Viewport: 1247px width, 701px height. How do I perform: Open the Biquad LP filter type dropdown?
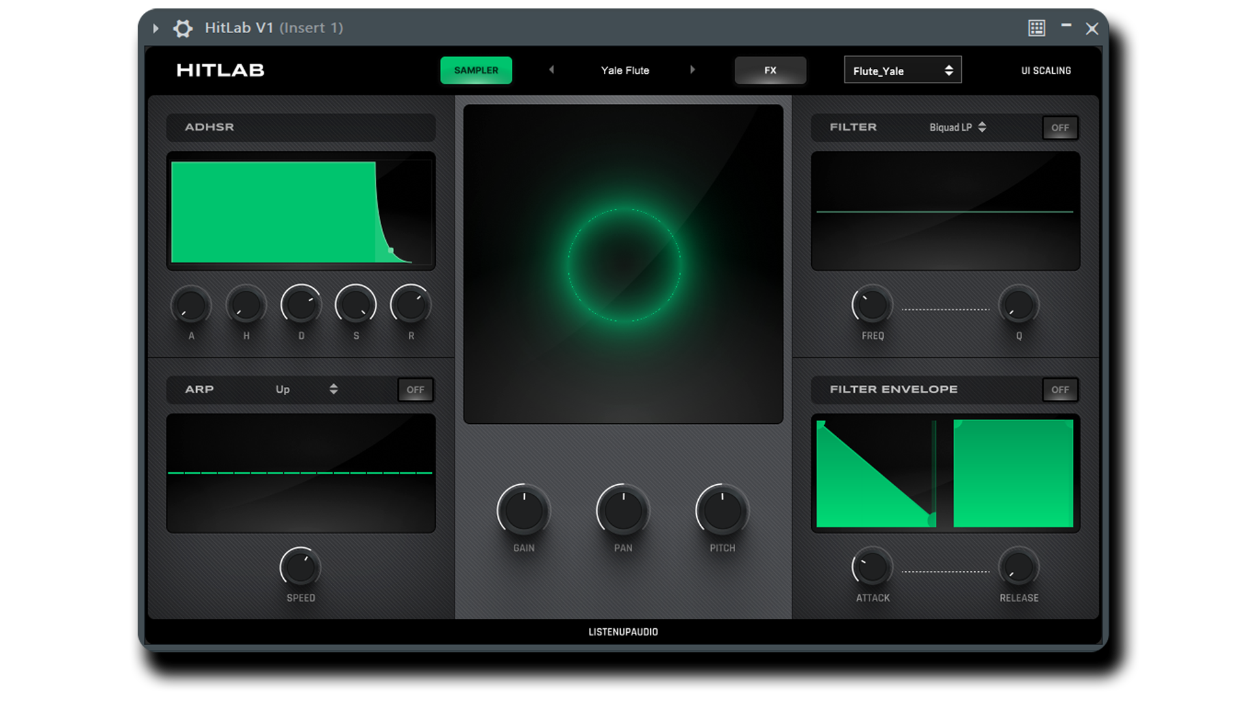[x=957, y=128]
